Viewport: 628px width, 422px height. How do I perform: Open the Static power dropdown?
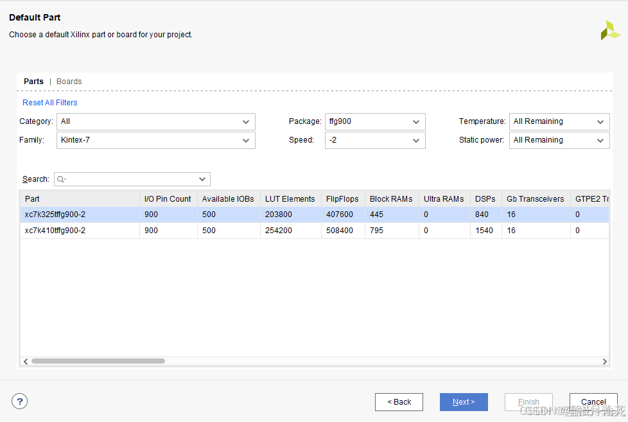(x=559, y=140)
